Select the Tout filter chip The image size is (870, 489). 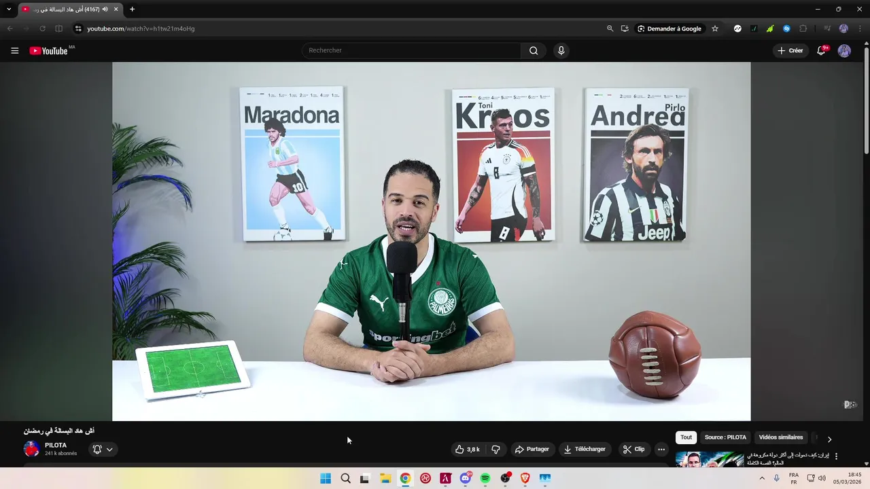click(x=686, y=437)
